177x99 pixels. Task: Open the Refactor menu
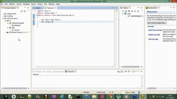tap(12, 4)
